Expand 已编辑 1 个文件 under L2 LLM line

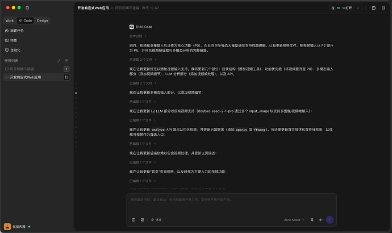143,120
